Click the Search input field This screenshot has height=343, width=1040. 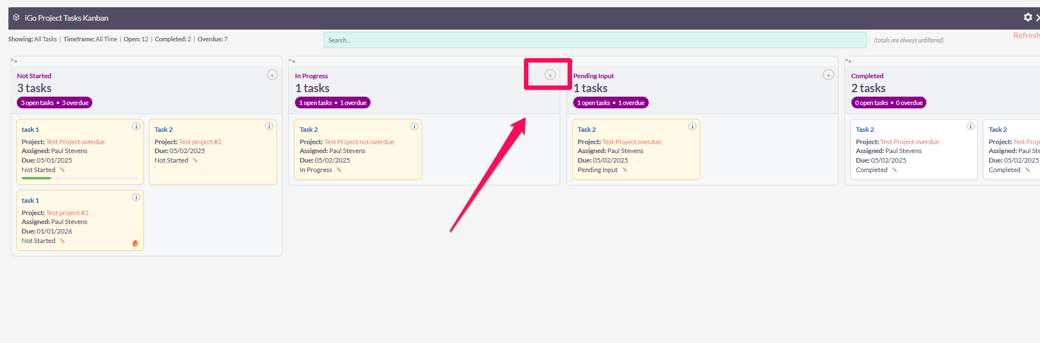594,40
